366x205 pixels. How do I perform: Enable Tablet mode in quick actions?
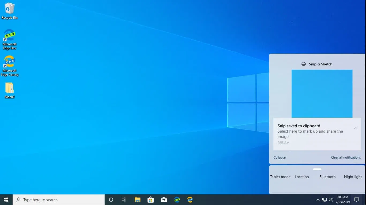(x=280, y=177)
